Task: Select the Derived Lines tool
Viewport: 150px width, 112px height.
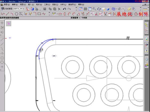Action: pyautogui.click(x=21, y=14)
